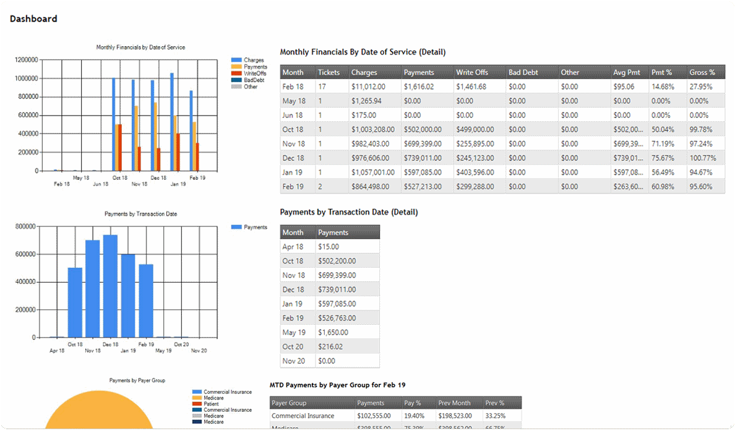
Task: Sort by the Avg Pmt column header
Action: [626, 72]
